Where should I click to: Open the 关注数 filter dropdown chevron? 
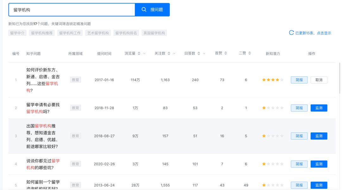(174, 53)
